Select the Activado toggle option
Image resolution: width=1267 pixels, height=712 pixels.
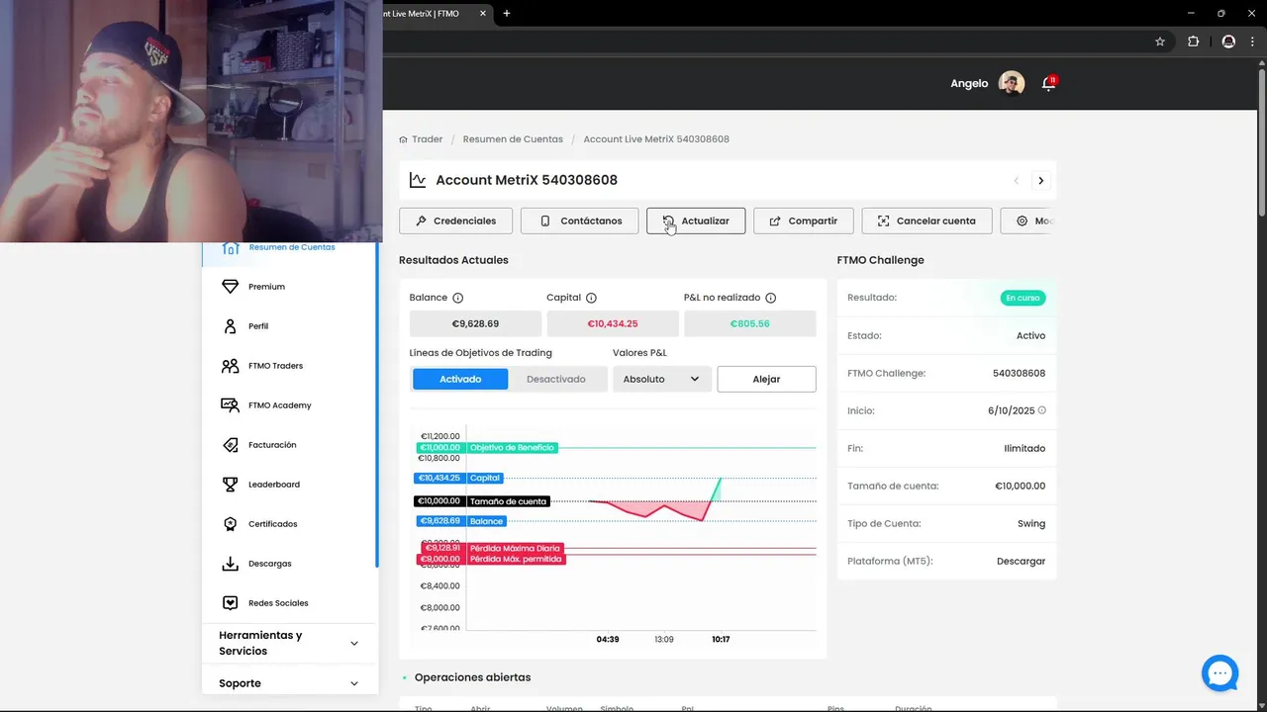coord(460,379)
